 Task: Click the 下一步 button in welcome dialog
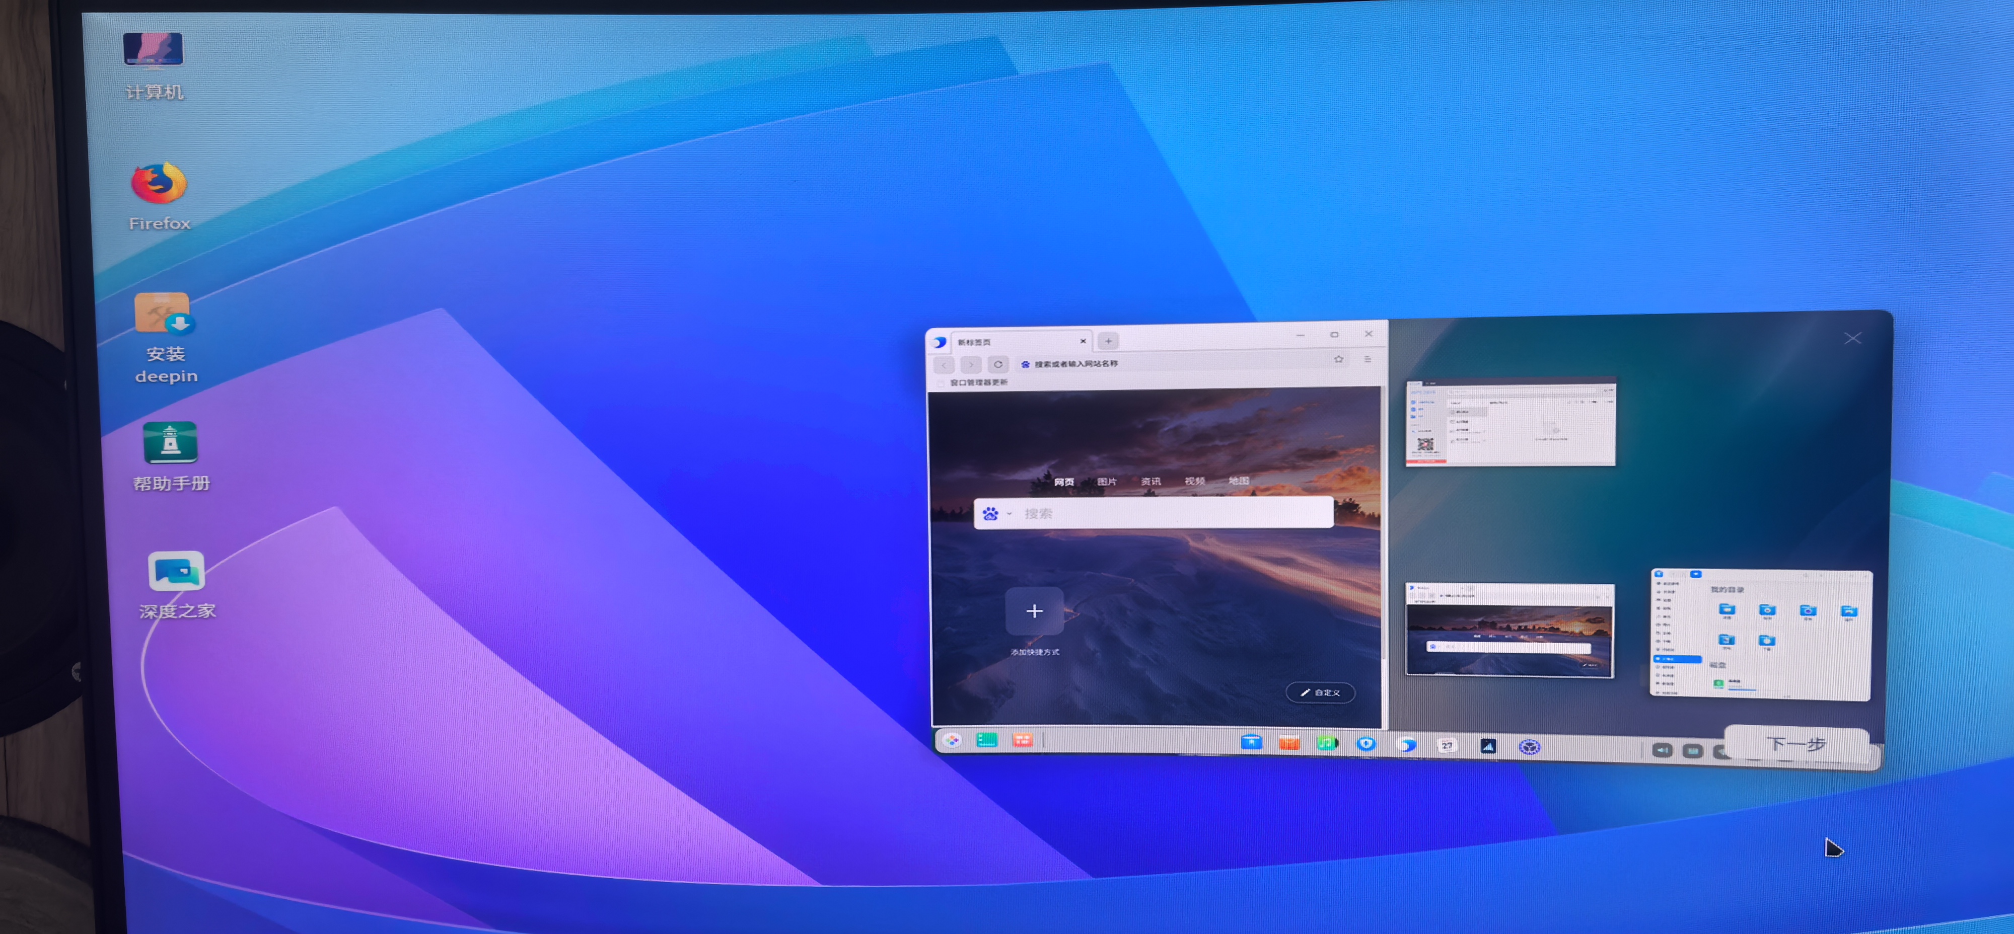tap(1796, 743)
